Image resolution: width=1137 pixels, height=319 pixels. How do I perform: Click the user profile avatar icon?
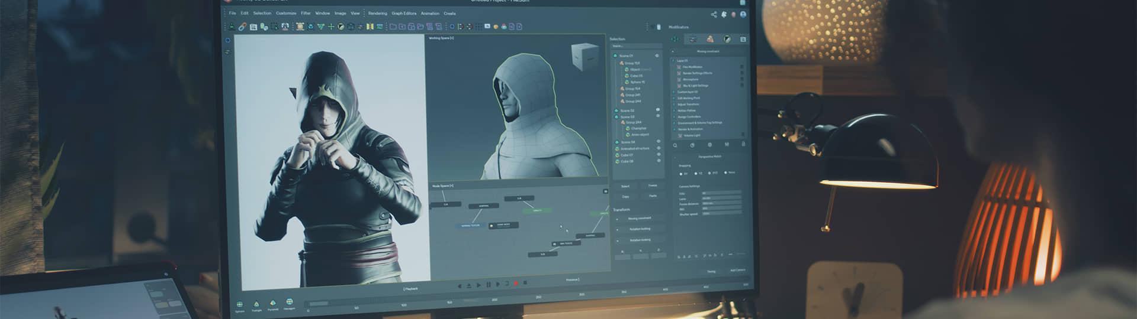[x=743, y=15]
